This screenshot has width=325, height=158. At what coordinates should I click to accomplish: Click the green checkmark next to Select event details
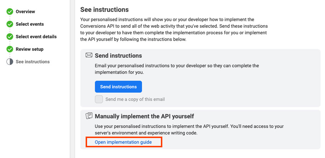point(10,37)
